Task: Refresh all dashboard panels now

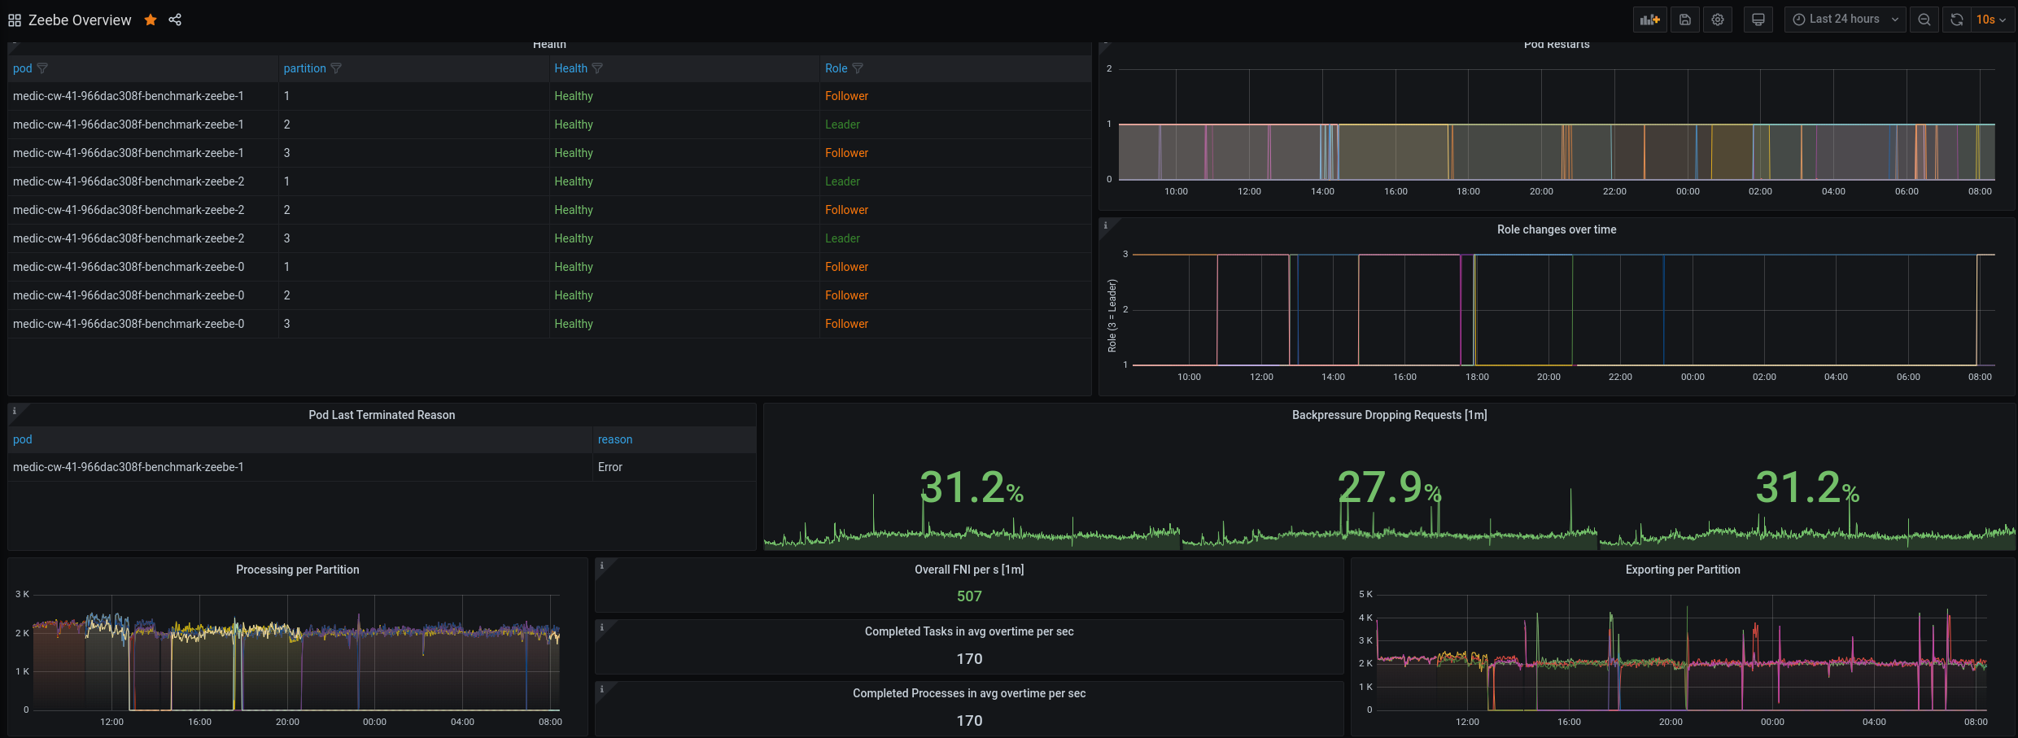Action: pos(1956,19)
